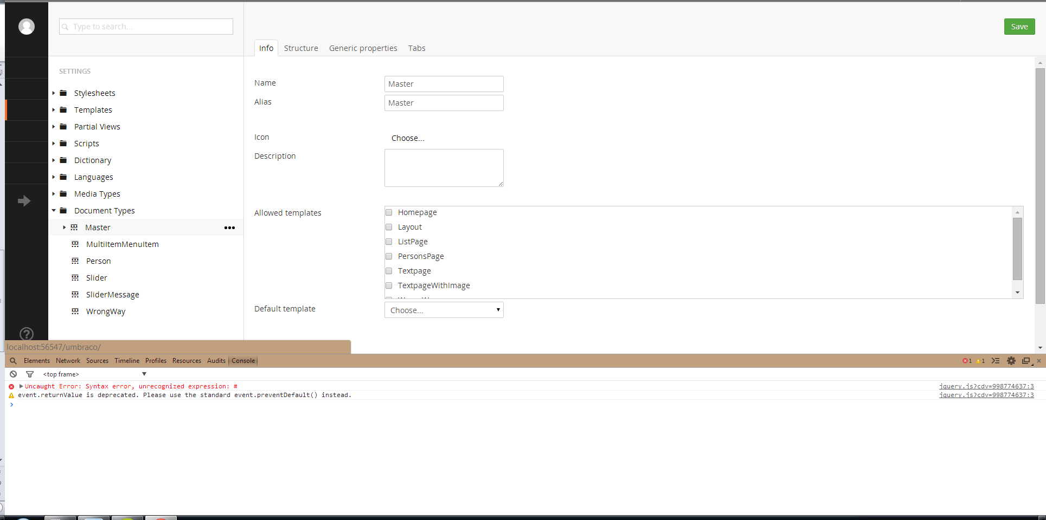Switch to the Generic properties tab
The image size is (1046, 520).
(363, 48)
